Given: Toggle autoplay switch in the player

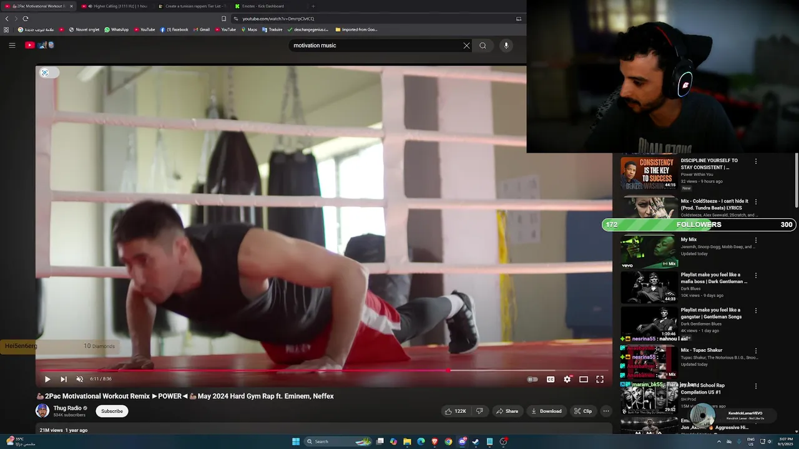Looking at the screenshot, I should point(532,379).
